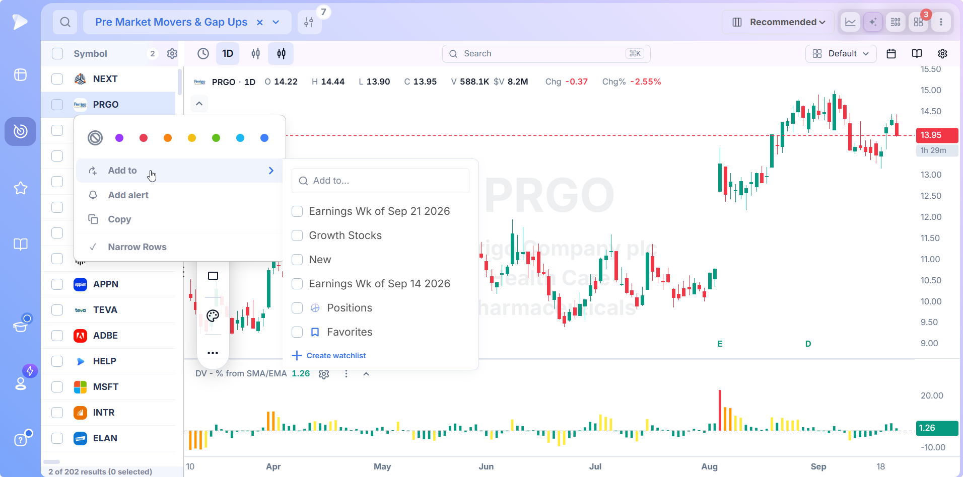This screenshot has height=477, width=963.
Task: Check the Positions watchlist checkbox
Action: coord(297,308)
